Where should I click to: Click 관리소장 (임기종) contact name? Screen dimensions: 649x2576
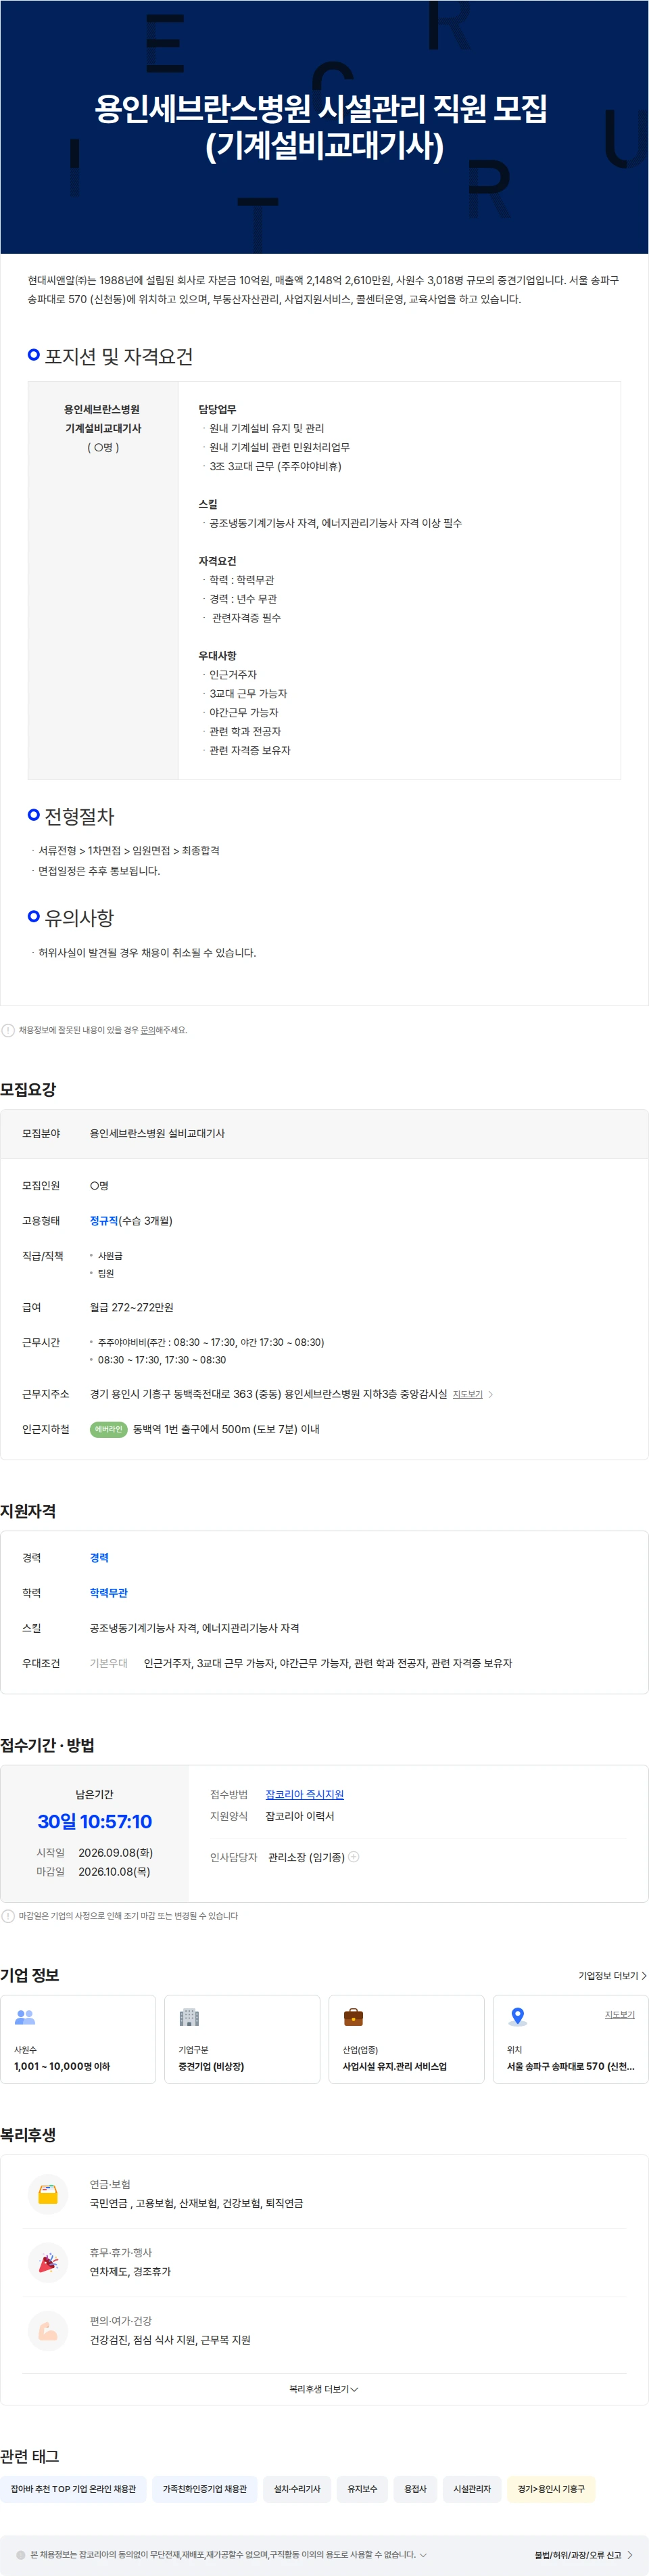click(306, 1857)
